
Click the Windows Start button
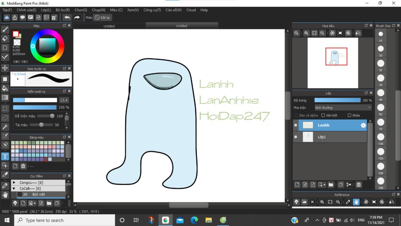tap(7, 220)
